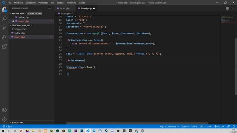Select insert.php in open editors list
This screenshot has height=133, width=237.
tap(23, 21)
